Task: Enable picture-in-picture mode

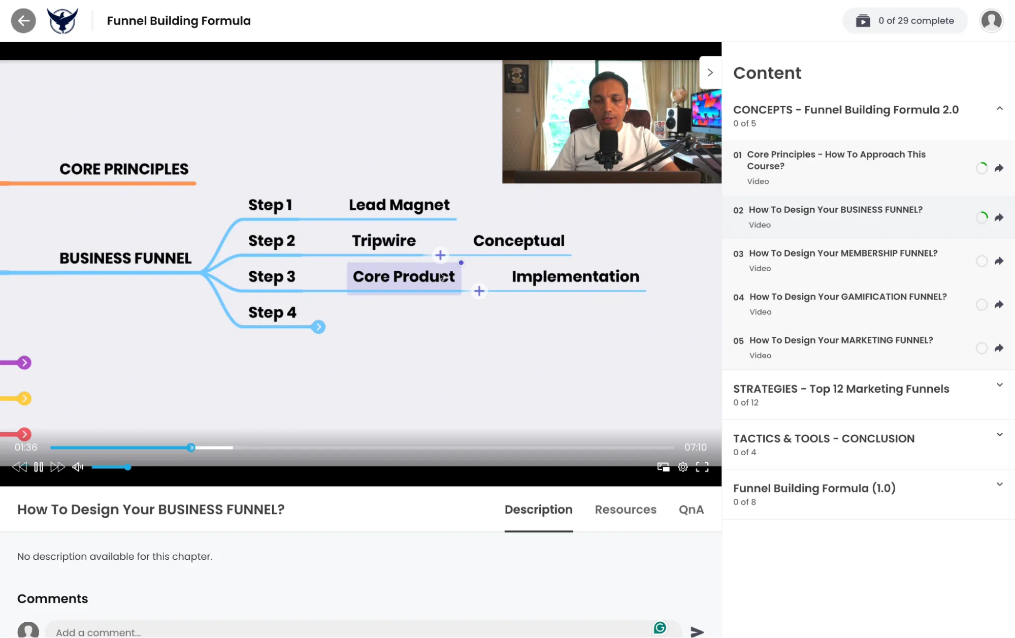Action: click(x=663, y=466)
